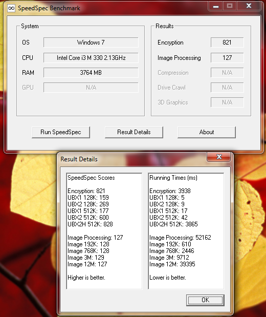Confirm with the OK button
The width and height of the screenshot is (266, 317).
click(x=205, y=300)
